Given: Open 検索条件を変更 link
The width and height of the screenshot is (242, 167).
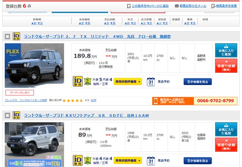Looking at the screenshot, I should pos(227,6).
